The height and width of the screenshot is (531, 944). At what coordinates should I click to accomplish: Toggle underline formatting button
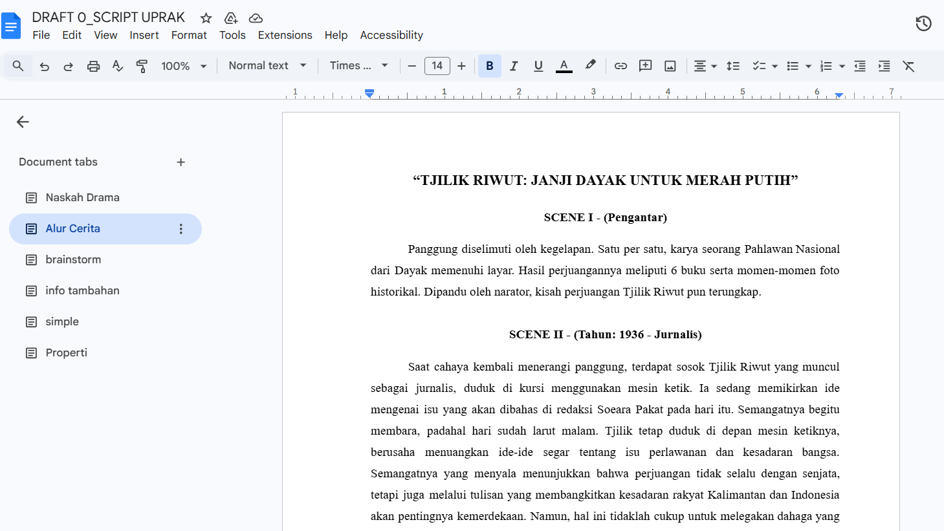coord(538,66)
